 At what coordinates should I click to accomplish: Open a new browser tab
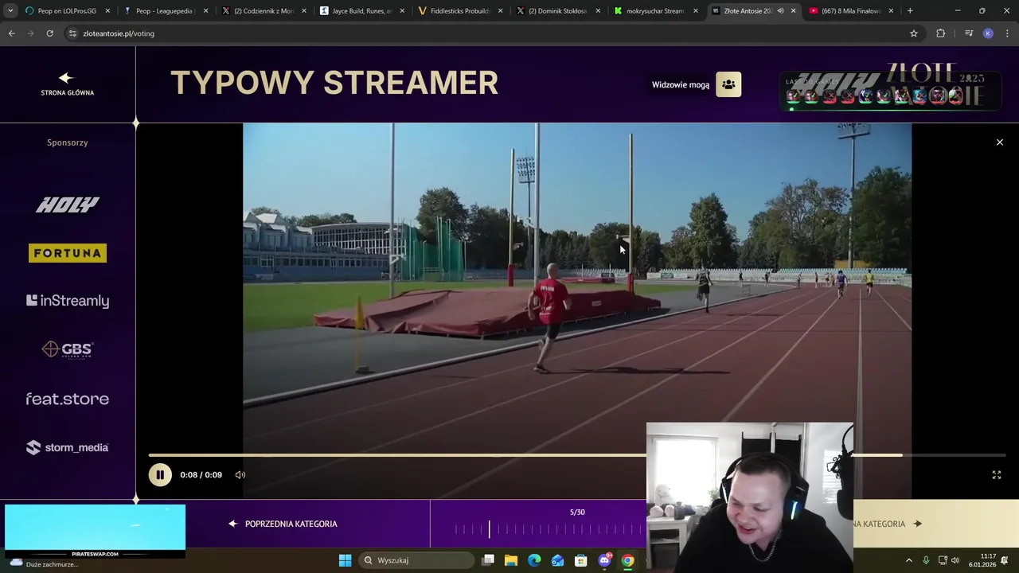[x=910, y=11]
